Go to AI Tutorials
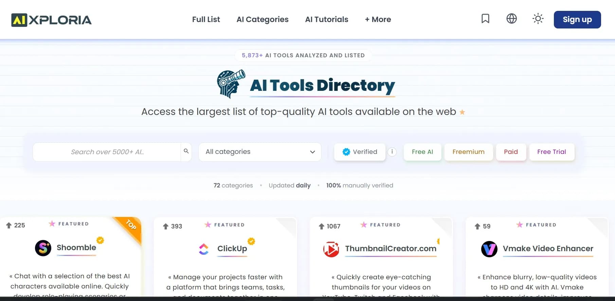 [x=327, y=19]
